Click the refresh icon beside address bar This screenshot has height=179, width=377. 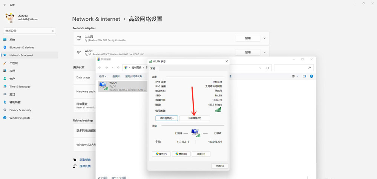point(268,68)
